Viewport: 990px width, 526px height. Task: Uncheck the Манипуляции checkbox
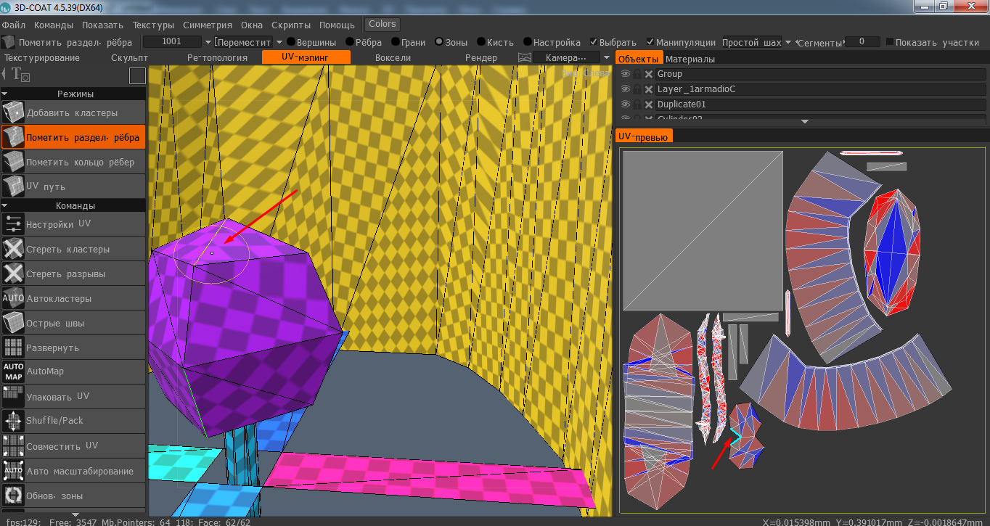click(650, 42)
